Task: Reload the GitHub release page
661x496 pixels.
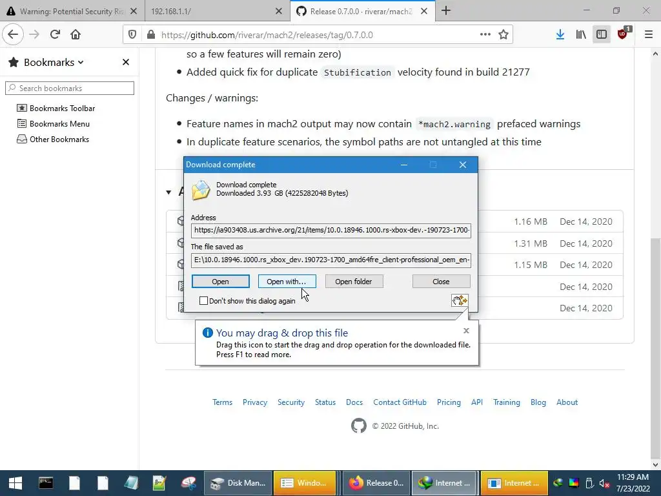Action: click(x=55, y=35)
